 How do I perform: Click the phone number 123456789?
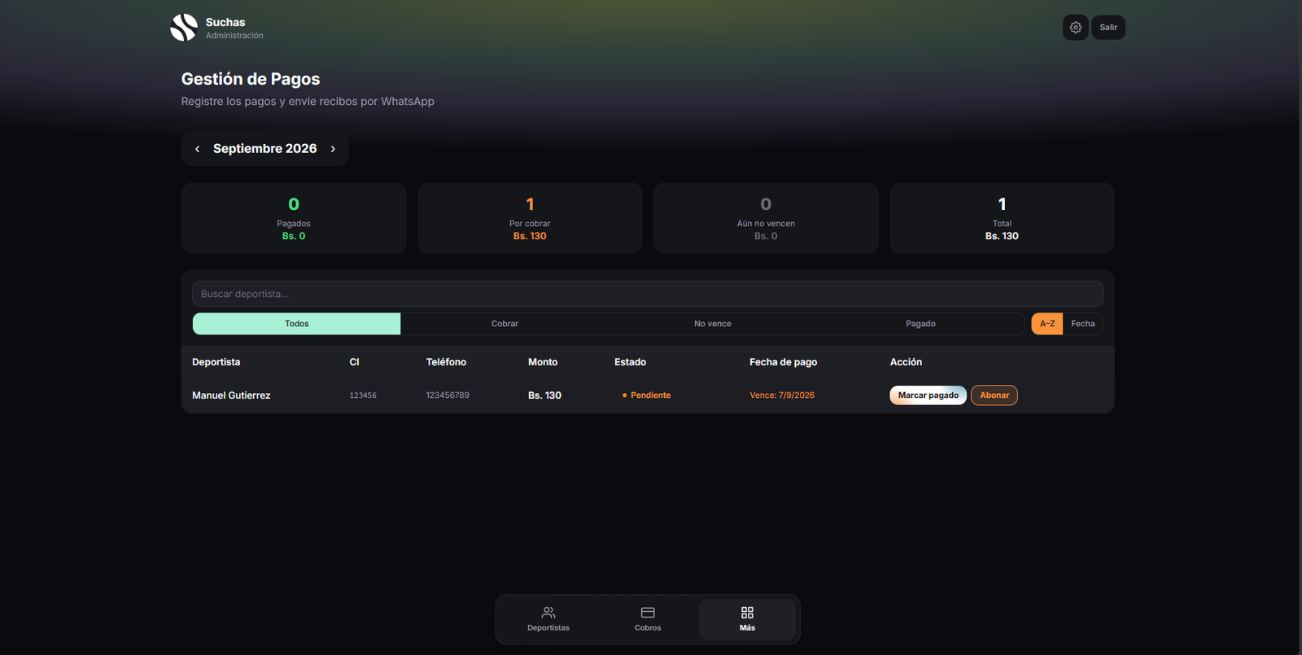pos(448,395)
